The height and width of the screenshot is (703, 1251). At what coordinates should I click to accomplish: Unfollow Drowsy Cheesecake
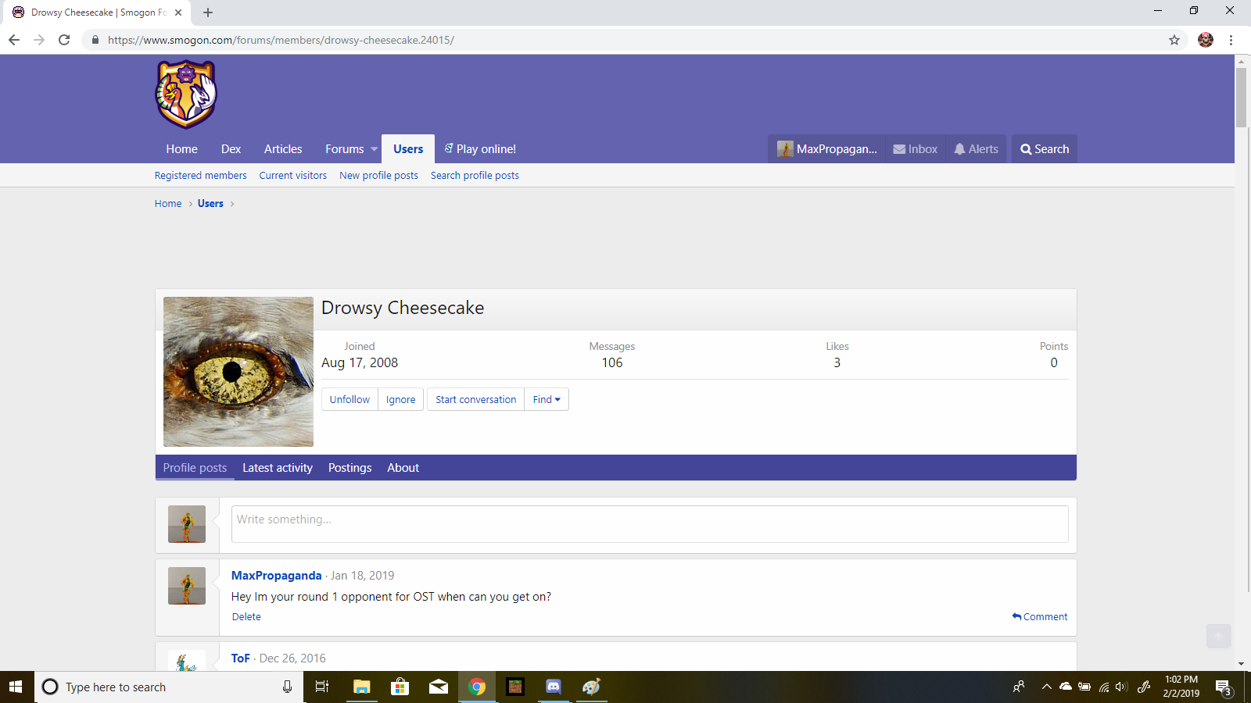349,399
